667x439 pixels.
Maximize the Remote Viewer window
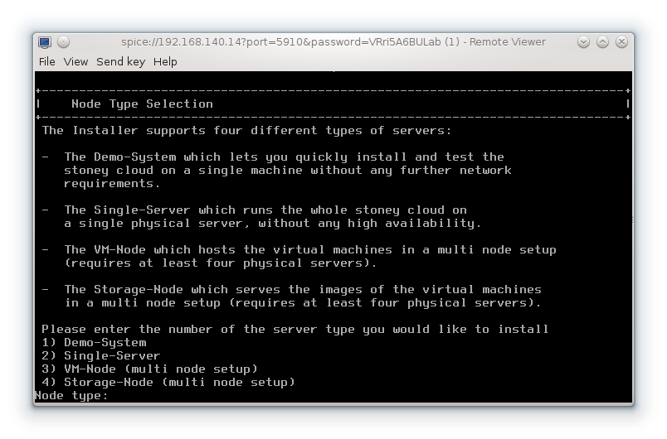[603, 42]
